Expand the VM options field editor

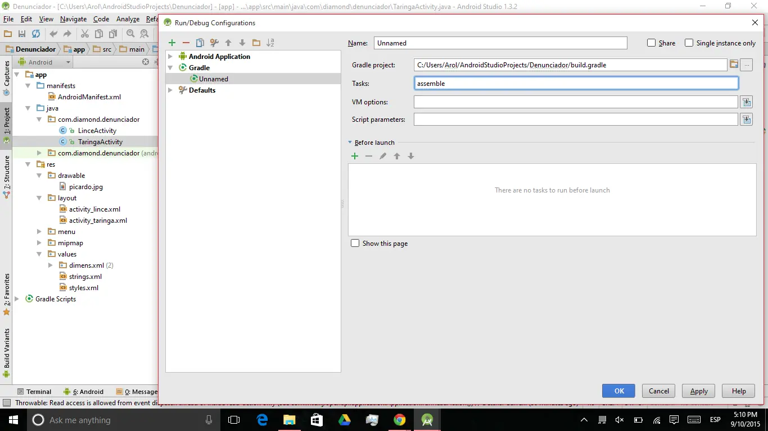pos(746,102)
